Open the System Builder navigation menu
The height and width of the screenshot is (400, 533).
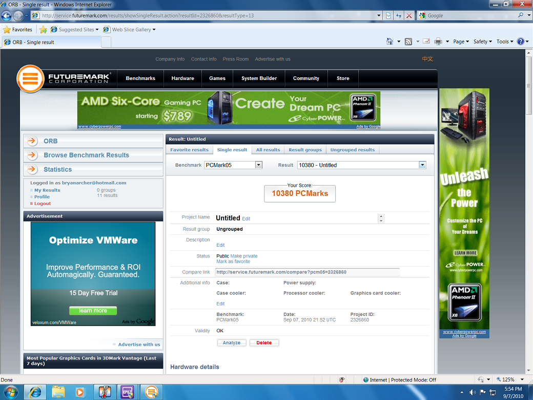259,78
